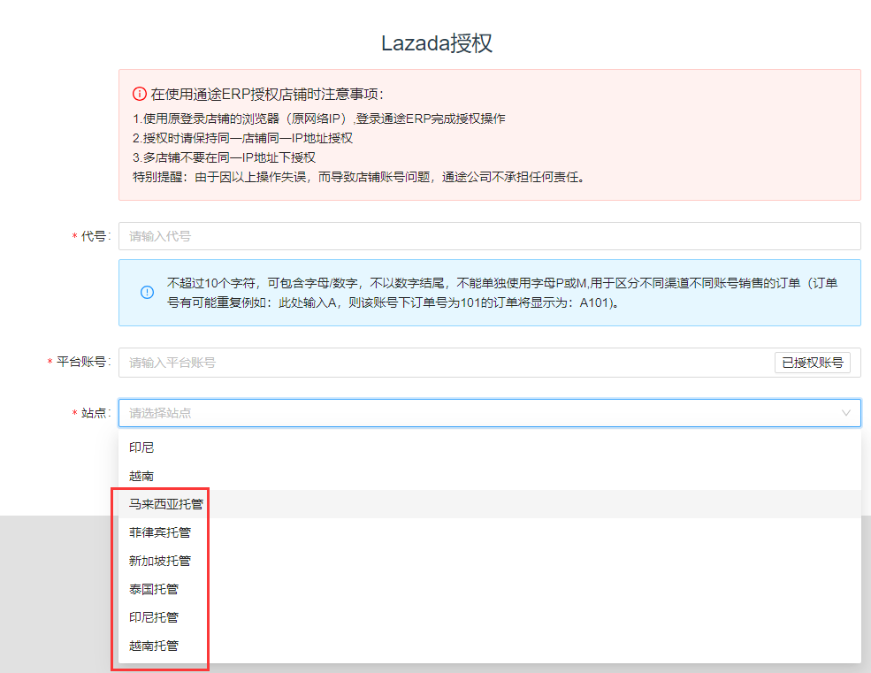Choose 马来西亚托管 site option
The width and height of the screenshot is (871, 673).
pos(489,504)
